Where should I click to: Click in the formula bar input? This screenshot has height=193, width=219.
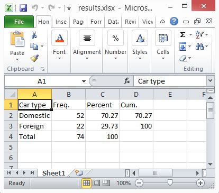click(x=170, y=81)
